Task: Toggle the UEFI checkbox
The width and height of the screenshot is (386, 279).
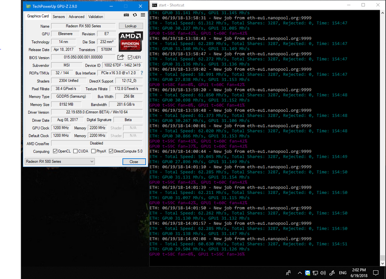Action: pyautogui.click(x=130, y=57)
